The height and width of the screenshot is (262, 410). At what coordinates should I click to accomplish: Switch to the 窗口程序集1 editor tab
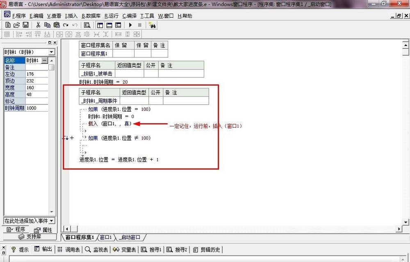point(80,237)
